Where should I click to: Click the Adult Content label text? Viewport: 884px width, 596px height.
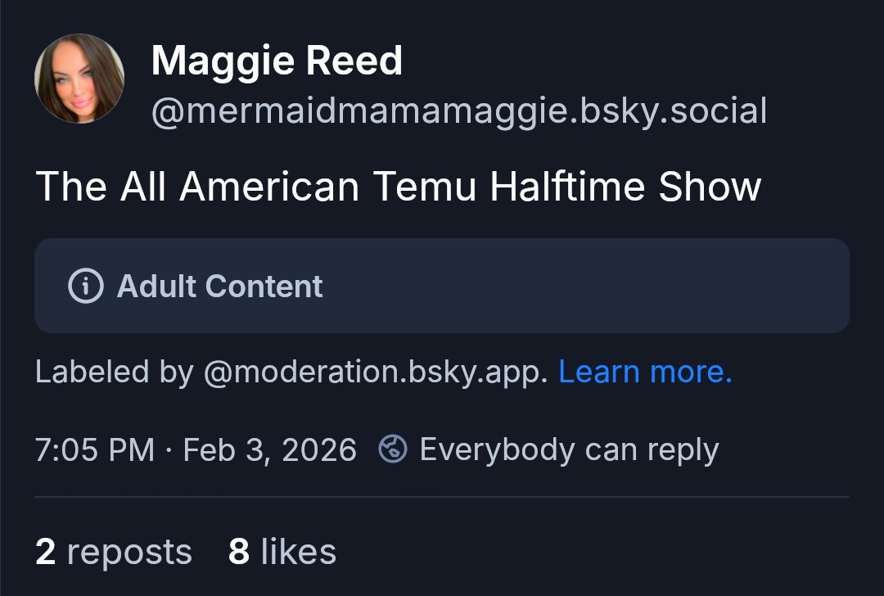click(x=220, y=287)
